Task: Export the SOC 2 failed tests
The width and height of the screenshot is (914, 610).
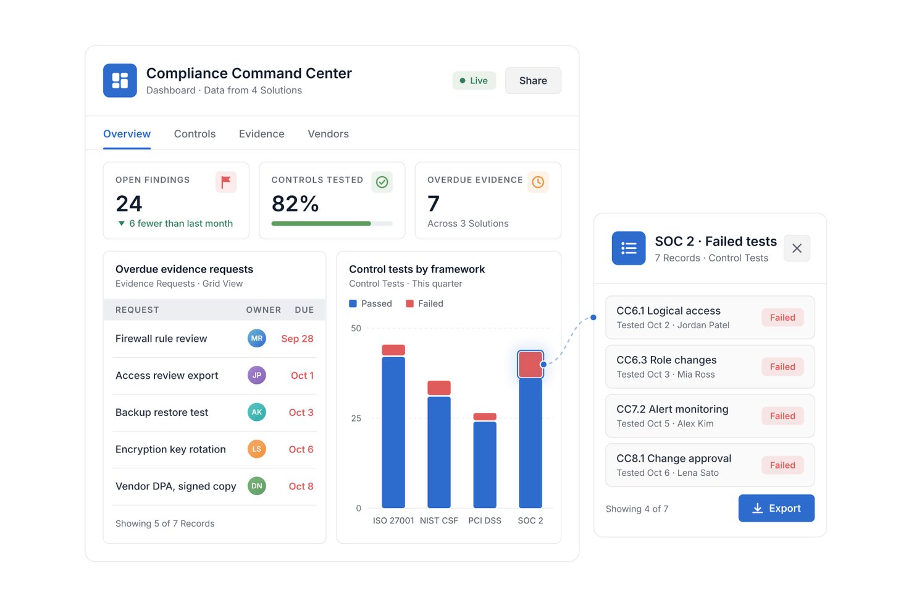Action: tap(776, 508)
